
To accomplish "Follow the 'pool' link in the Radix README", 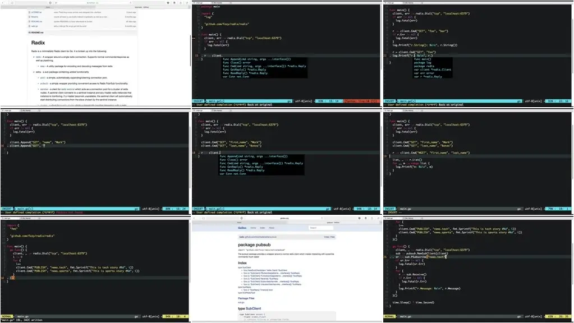I will 43,77.
